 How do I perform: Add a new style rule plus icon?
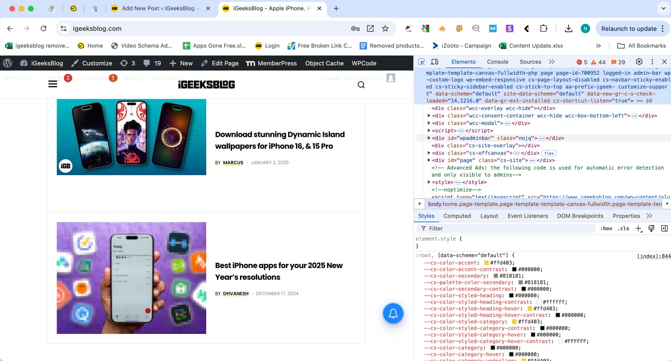639,228
